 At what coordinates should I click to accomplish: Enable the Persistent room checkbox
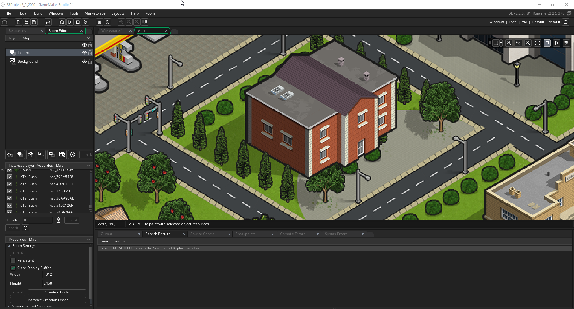pyautogui.click(x=13, y=260)
